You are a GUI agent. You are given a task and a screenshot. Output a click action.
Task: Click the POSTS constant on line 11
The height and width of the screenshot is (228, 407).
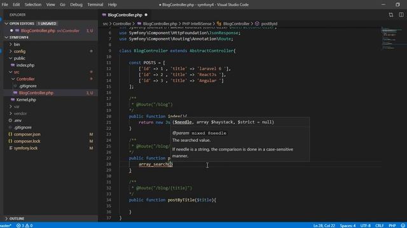pyautogui.click(x=150, y=63)
